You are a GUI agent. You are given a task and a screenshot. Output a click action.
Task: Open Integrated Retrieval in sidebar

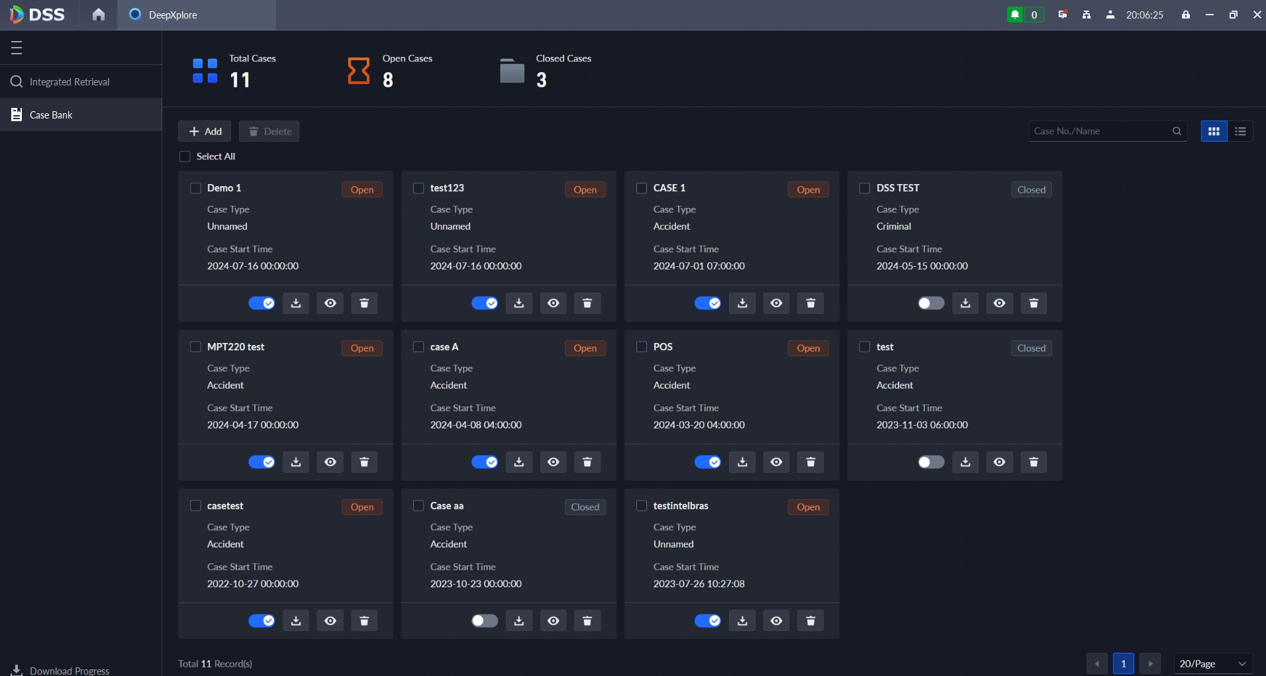point(70,82)
